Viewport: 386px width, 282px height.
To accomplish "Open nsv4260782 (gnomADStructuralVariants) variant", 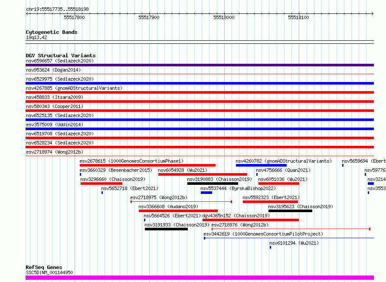I will (284, 161).
